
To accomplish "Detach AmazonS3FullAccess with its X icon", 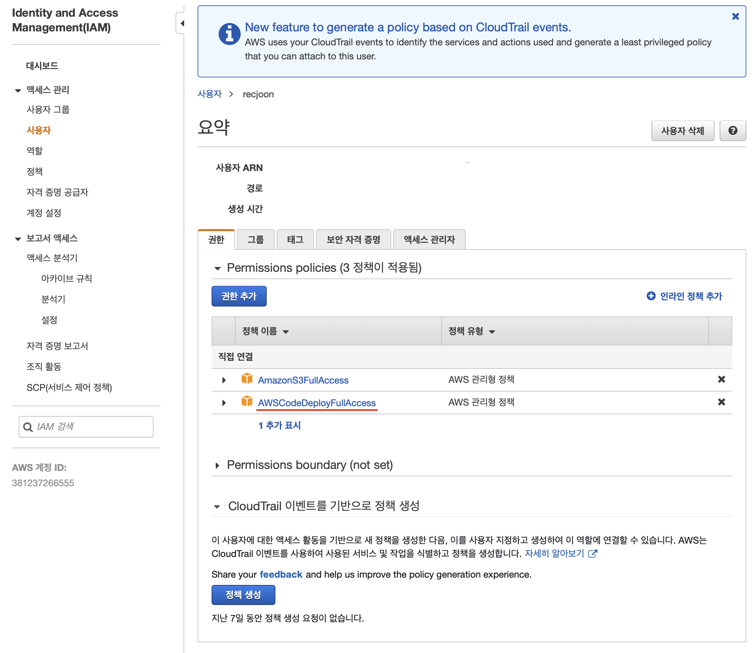I will click(x=721, y=379).
